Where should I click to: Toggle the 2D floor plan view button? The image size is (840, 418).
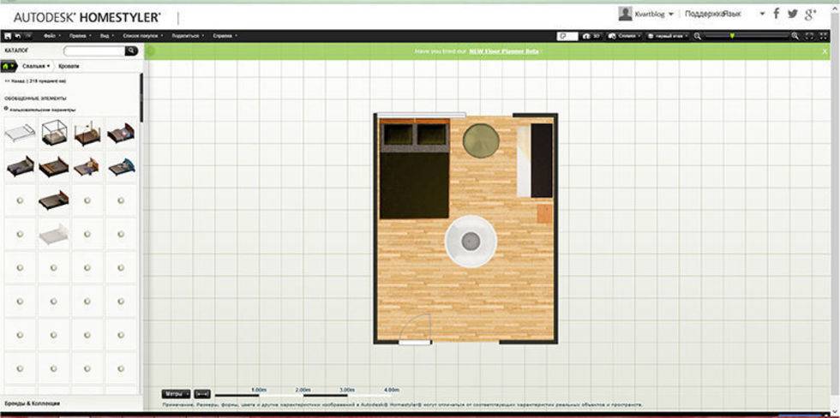[567, 36]
